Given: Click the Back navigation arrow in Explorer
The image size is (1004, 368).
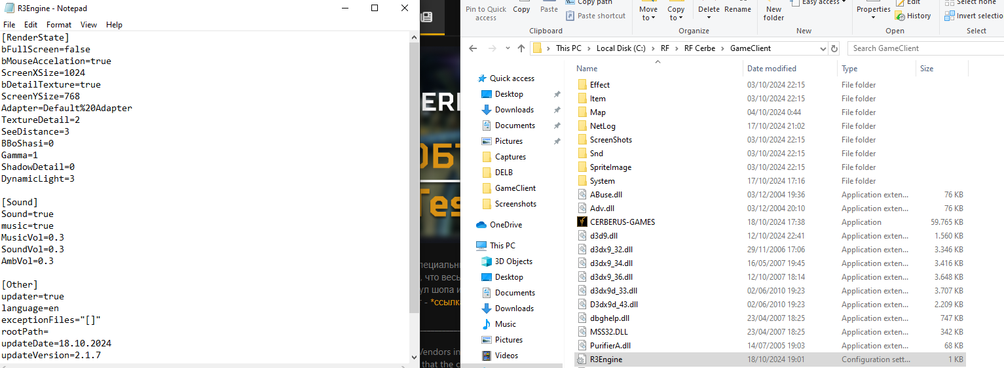Looking at the screenshot, I should pyautogui.click(x=473, y=48).
